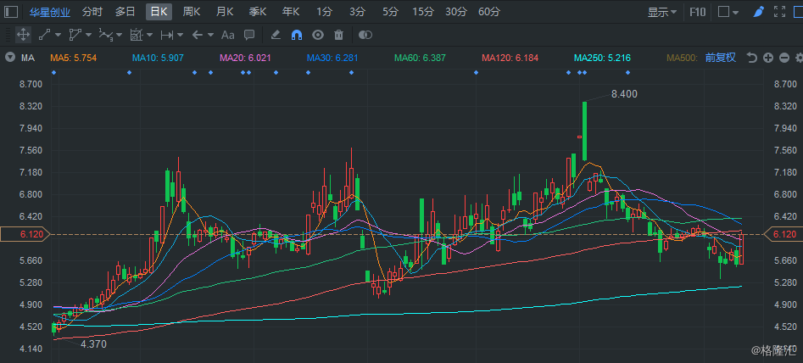Select the range measure tool
803x363 pixels.
click(x=167, y=35)
